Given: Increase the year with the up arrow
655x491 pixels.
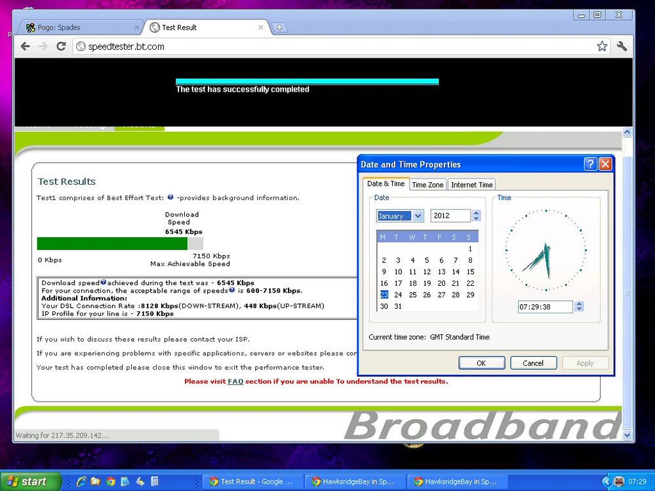Looking at the screenshot, I should pos(476,212).
